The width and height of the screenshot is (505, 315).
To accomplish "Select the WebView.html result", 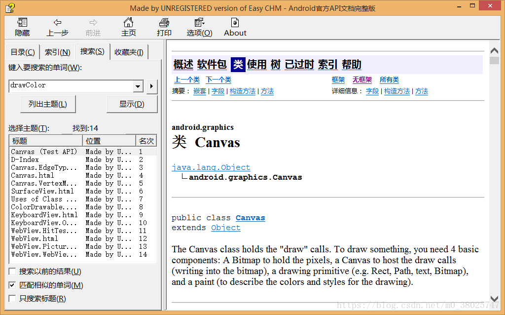I will (x=83, y=238).
